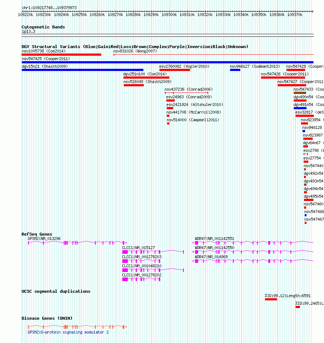Click the 109300k ruler tick label
The width and height of the screenshot is (324, 343).
[169, 15]
